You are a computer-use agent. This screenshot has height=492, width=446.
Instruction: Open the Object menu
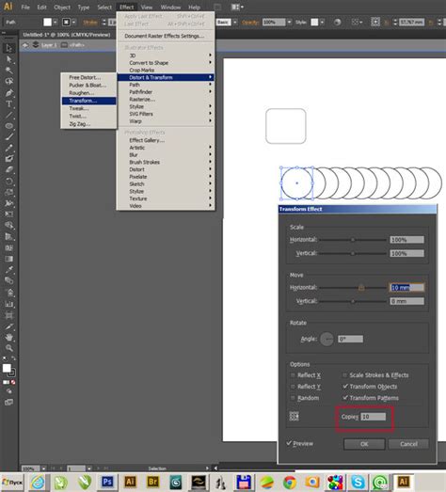(x=62, y=7)
